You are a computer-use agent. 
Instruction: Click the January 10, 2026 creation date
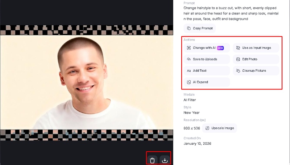pos(198,144)
